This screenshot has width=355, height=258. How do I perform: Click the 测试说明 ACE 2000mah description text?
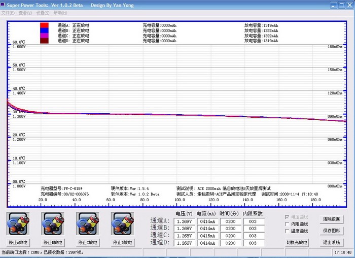[224, 188]
